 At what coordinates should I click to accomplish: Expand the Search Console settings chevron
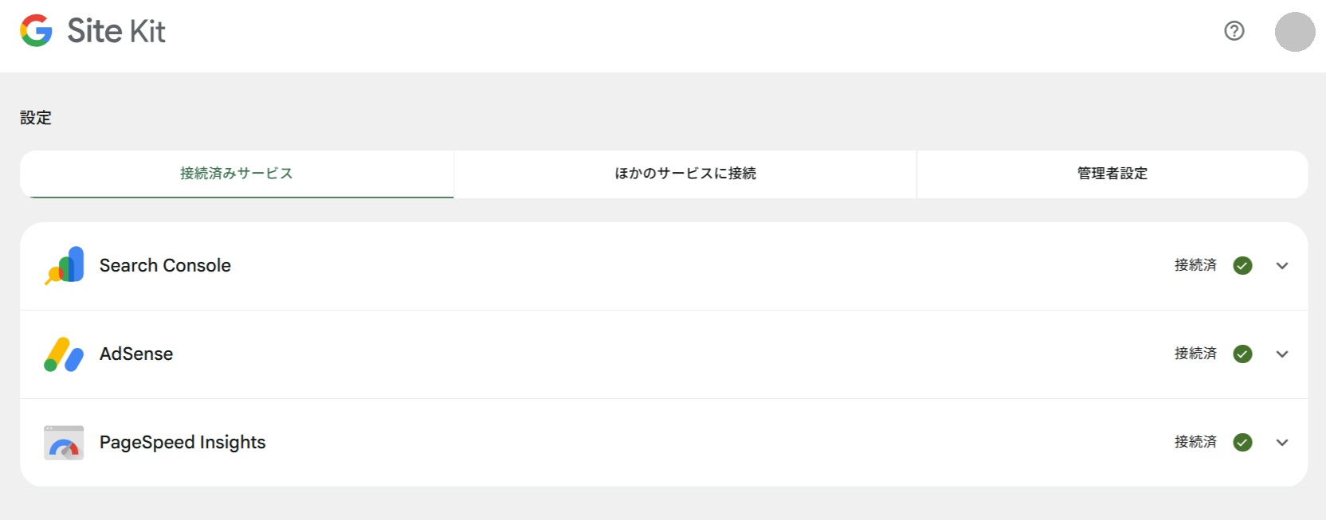tap(1282, 266)
